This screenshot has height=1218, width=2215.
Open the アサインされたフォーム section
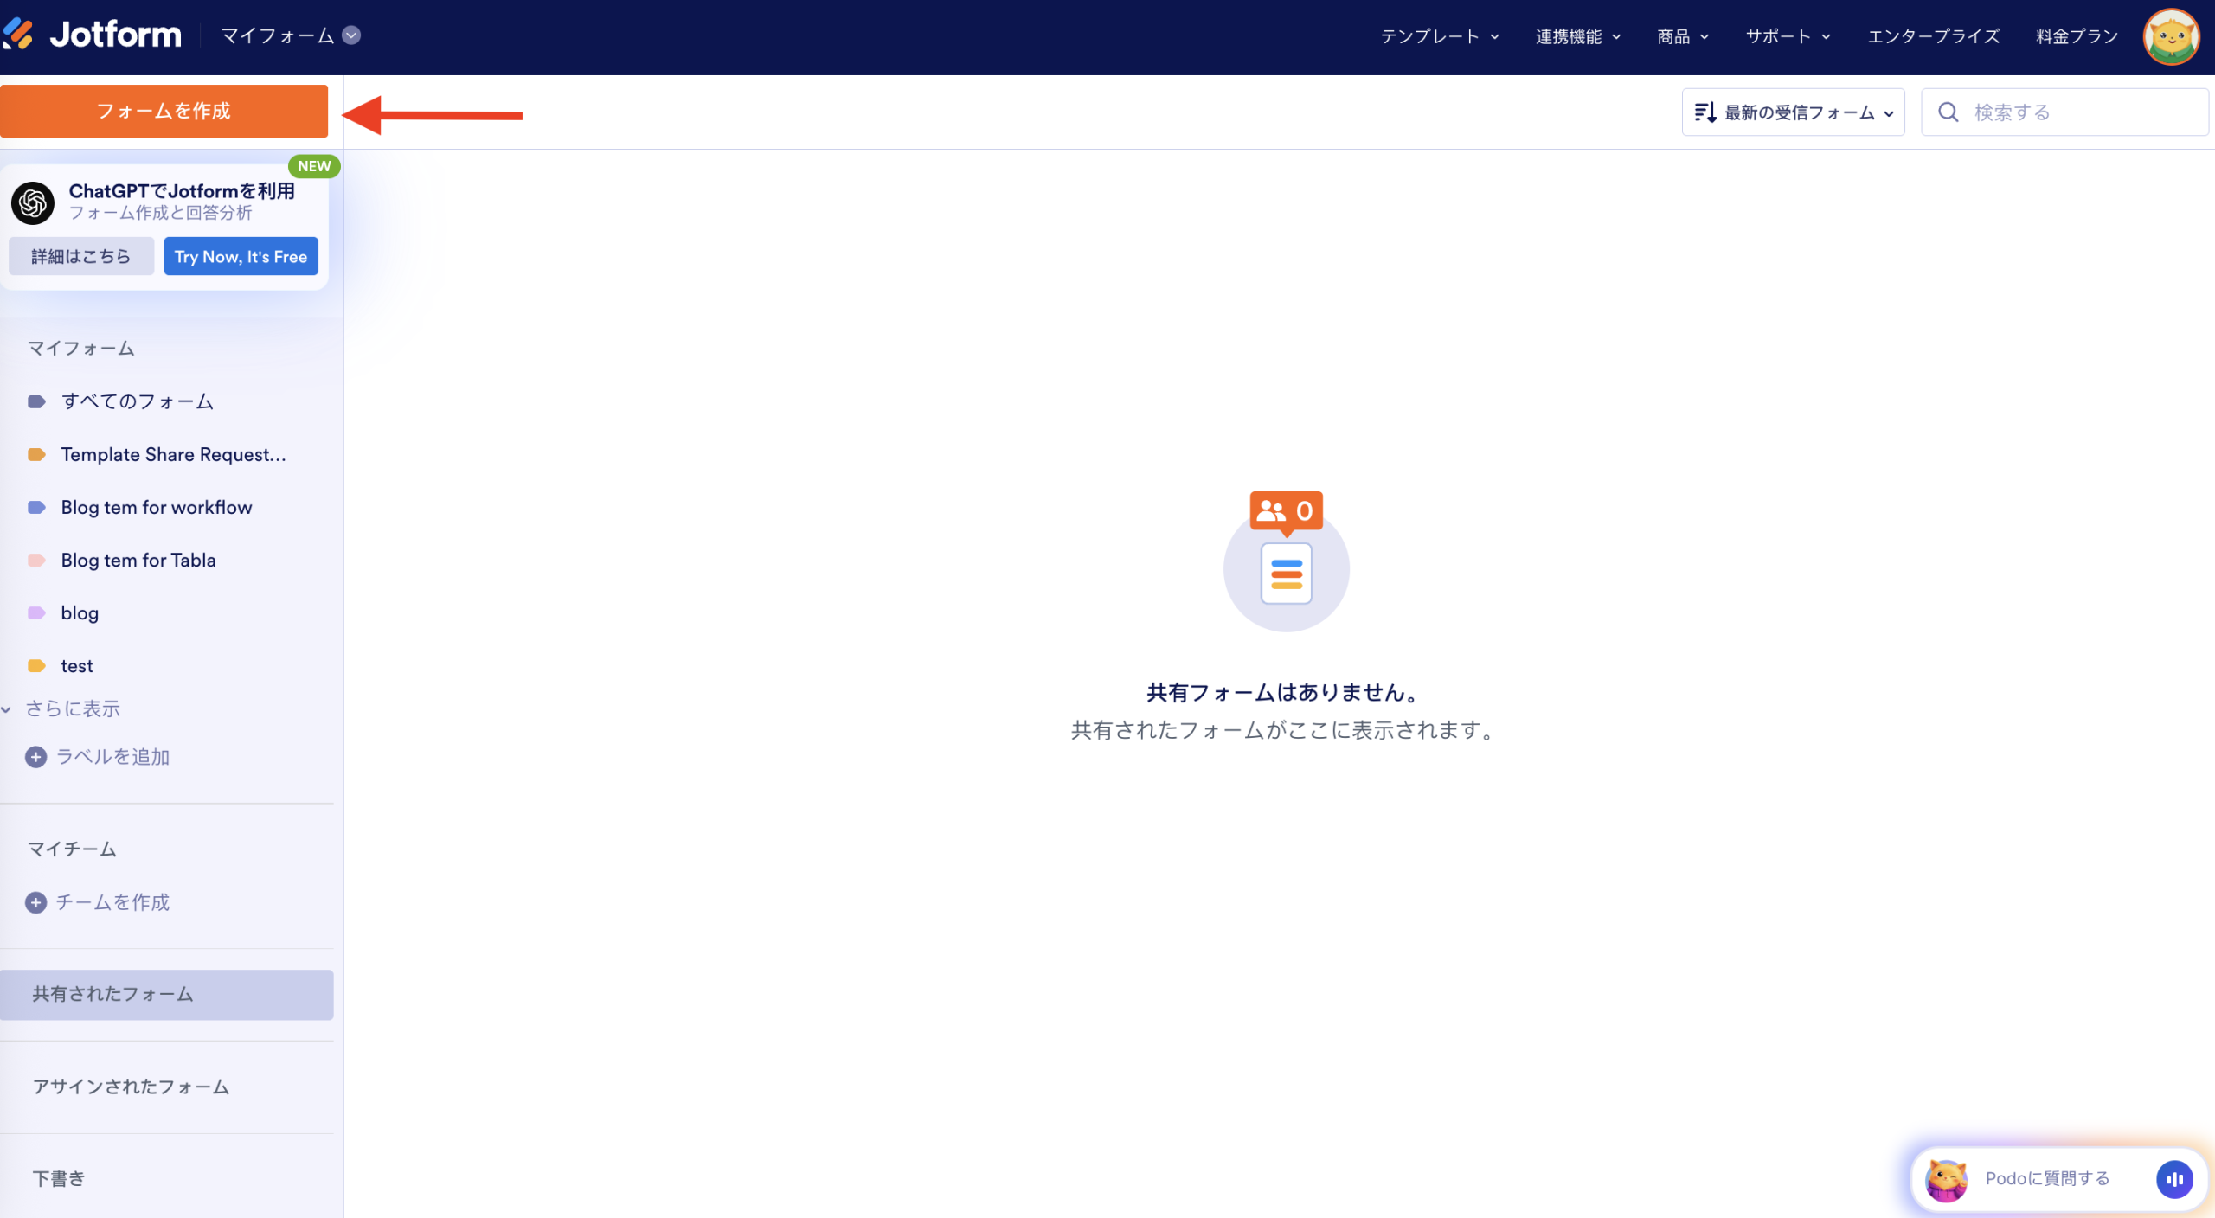tap(130, 1087)
